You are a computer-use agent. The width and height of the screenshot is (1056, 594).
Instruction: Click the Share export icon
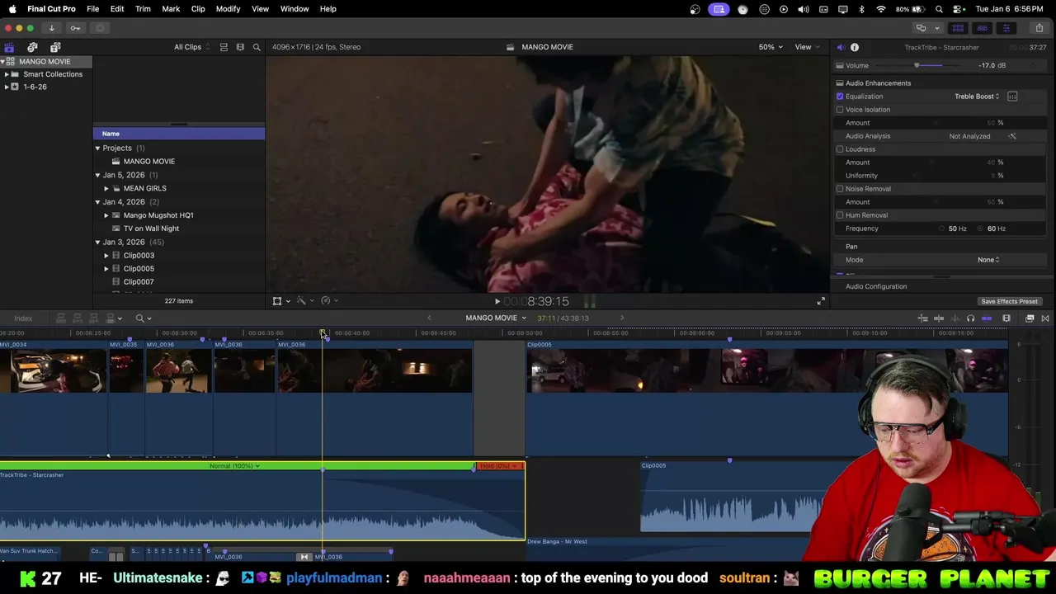(1039, 28)
